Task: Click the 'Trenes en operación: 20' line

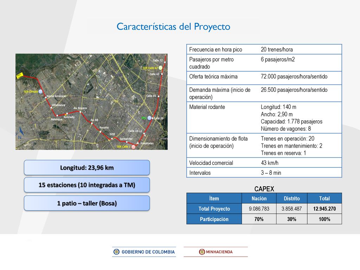Action: coord(288,139)
